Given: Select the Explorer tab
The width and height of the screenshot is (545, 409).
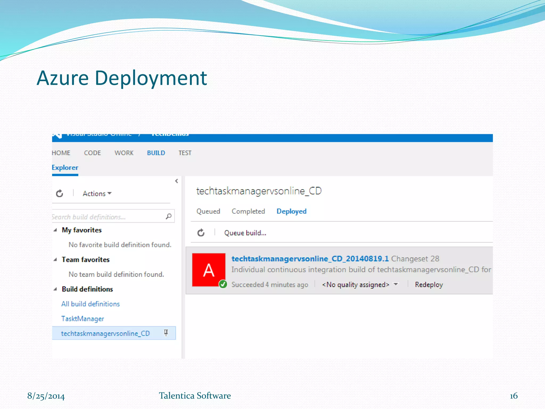Looking at the screenshot, I should pos(65,168).
